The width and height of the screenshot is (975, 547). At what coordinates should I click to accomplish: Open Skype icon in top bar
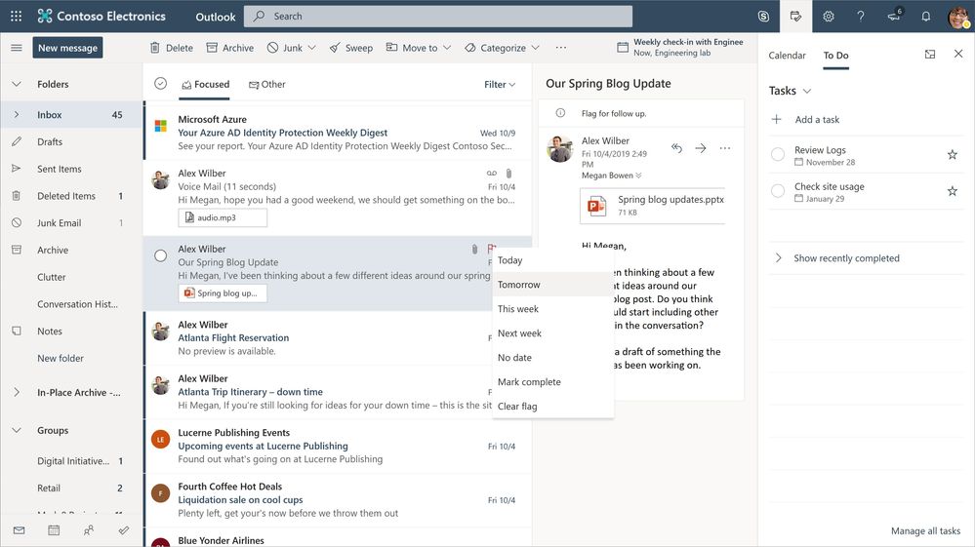click(763, 17)
